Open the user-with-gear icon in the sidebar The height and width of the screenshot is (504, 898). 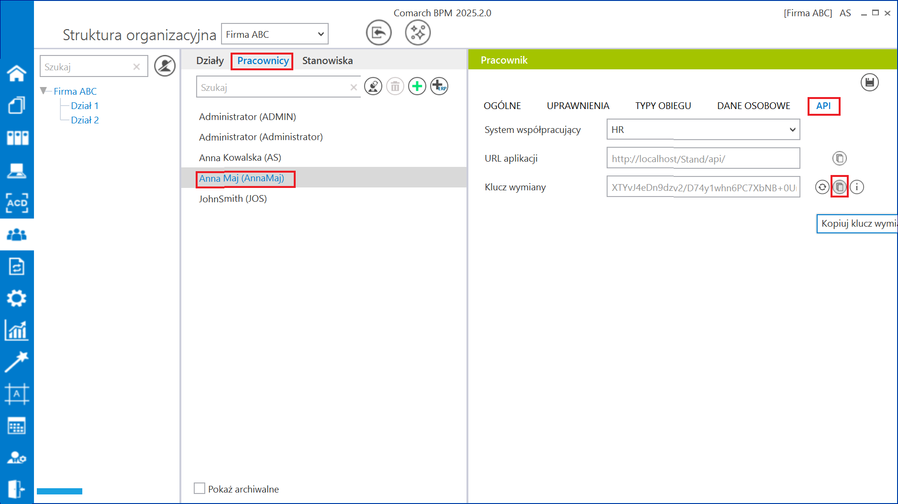tap(17, 458)
